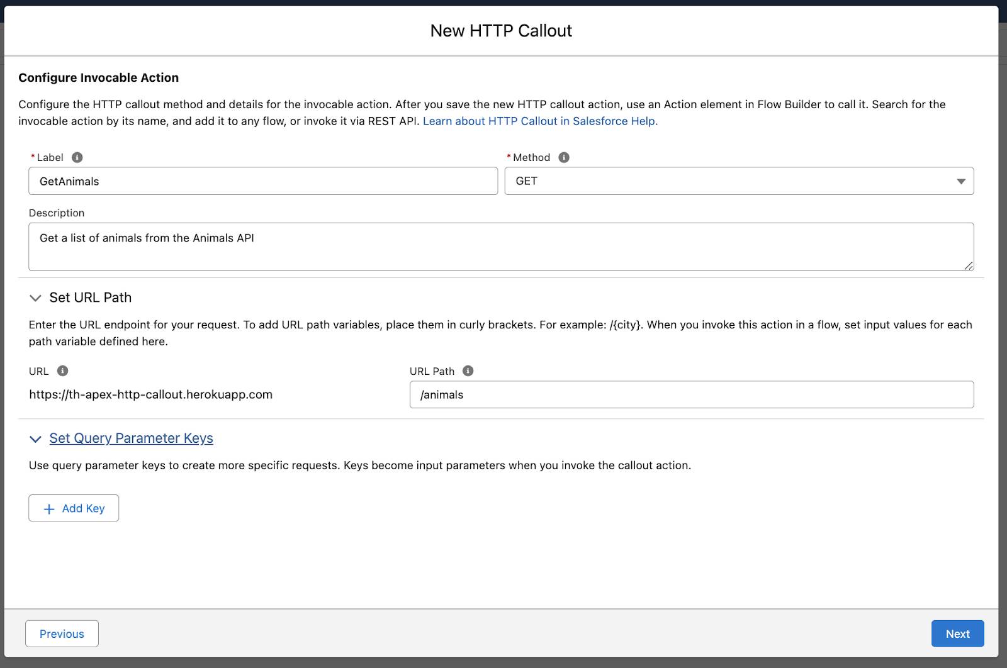Open the Method picklist showing GET
This screenshot has height=668, width=1007.
[740, 181]
